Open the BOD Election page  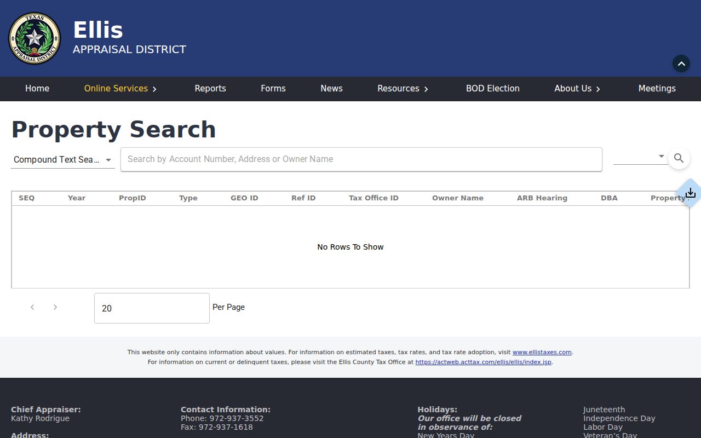[493, 88]
